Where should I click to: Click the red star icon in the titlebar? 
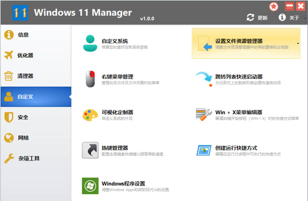(x=273, y=6)
